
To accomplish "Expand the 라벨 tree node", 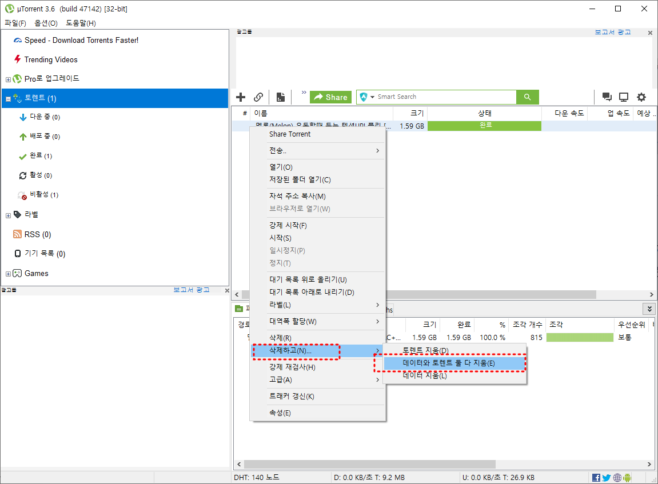I will [x=8, y=215].
